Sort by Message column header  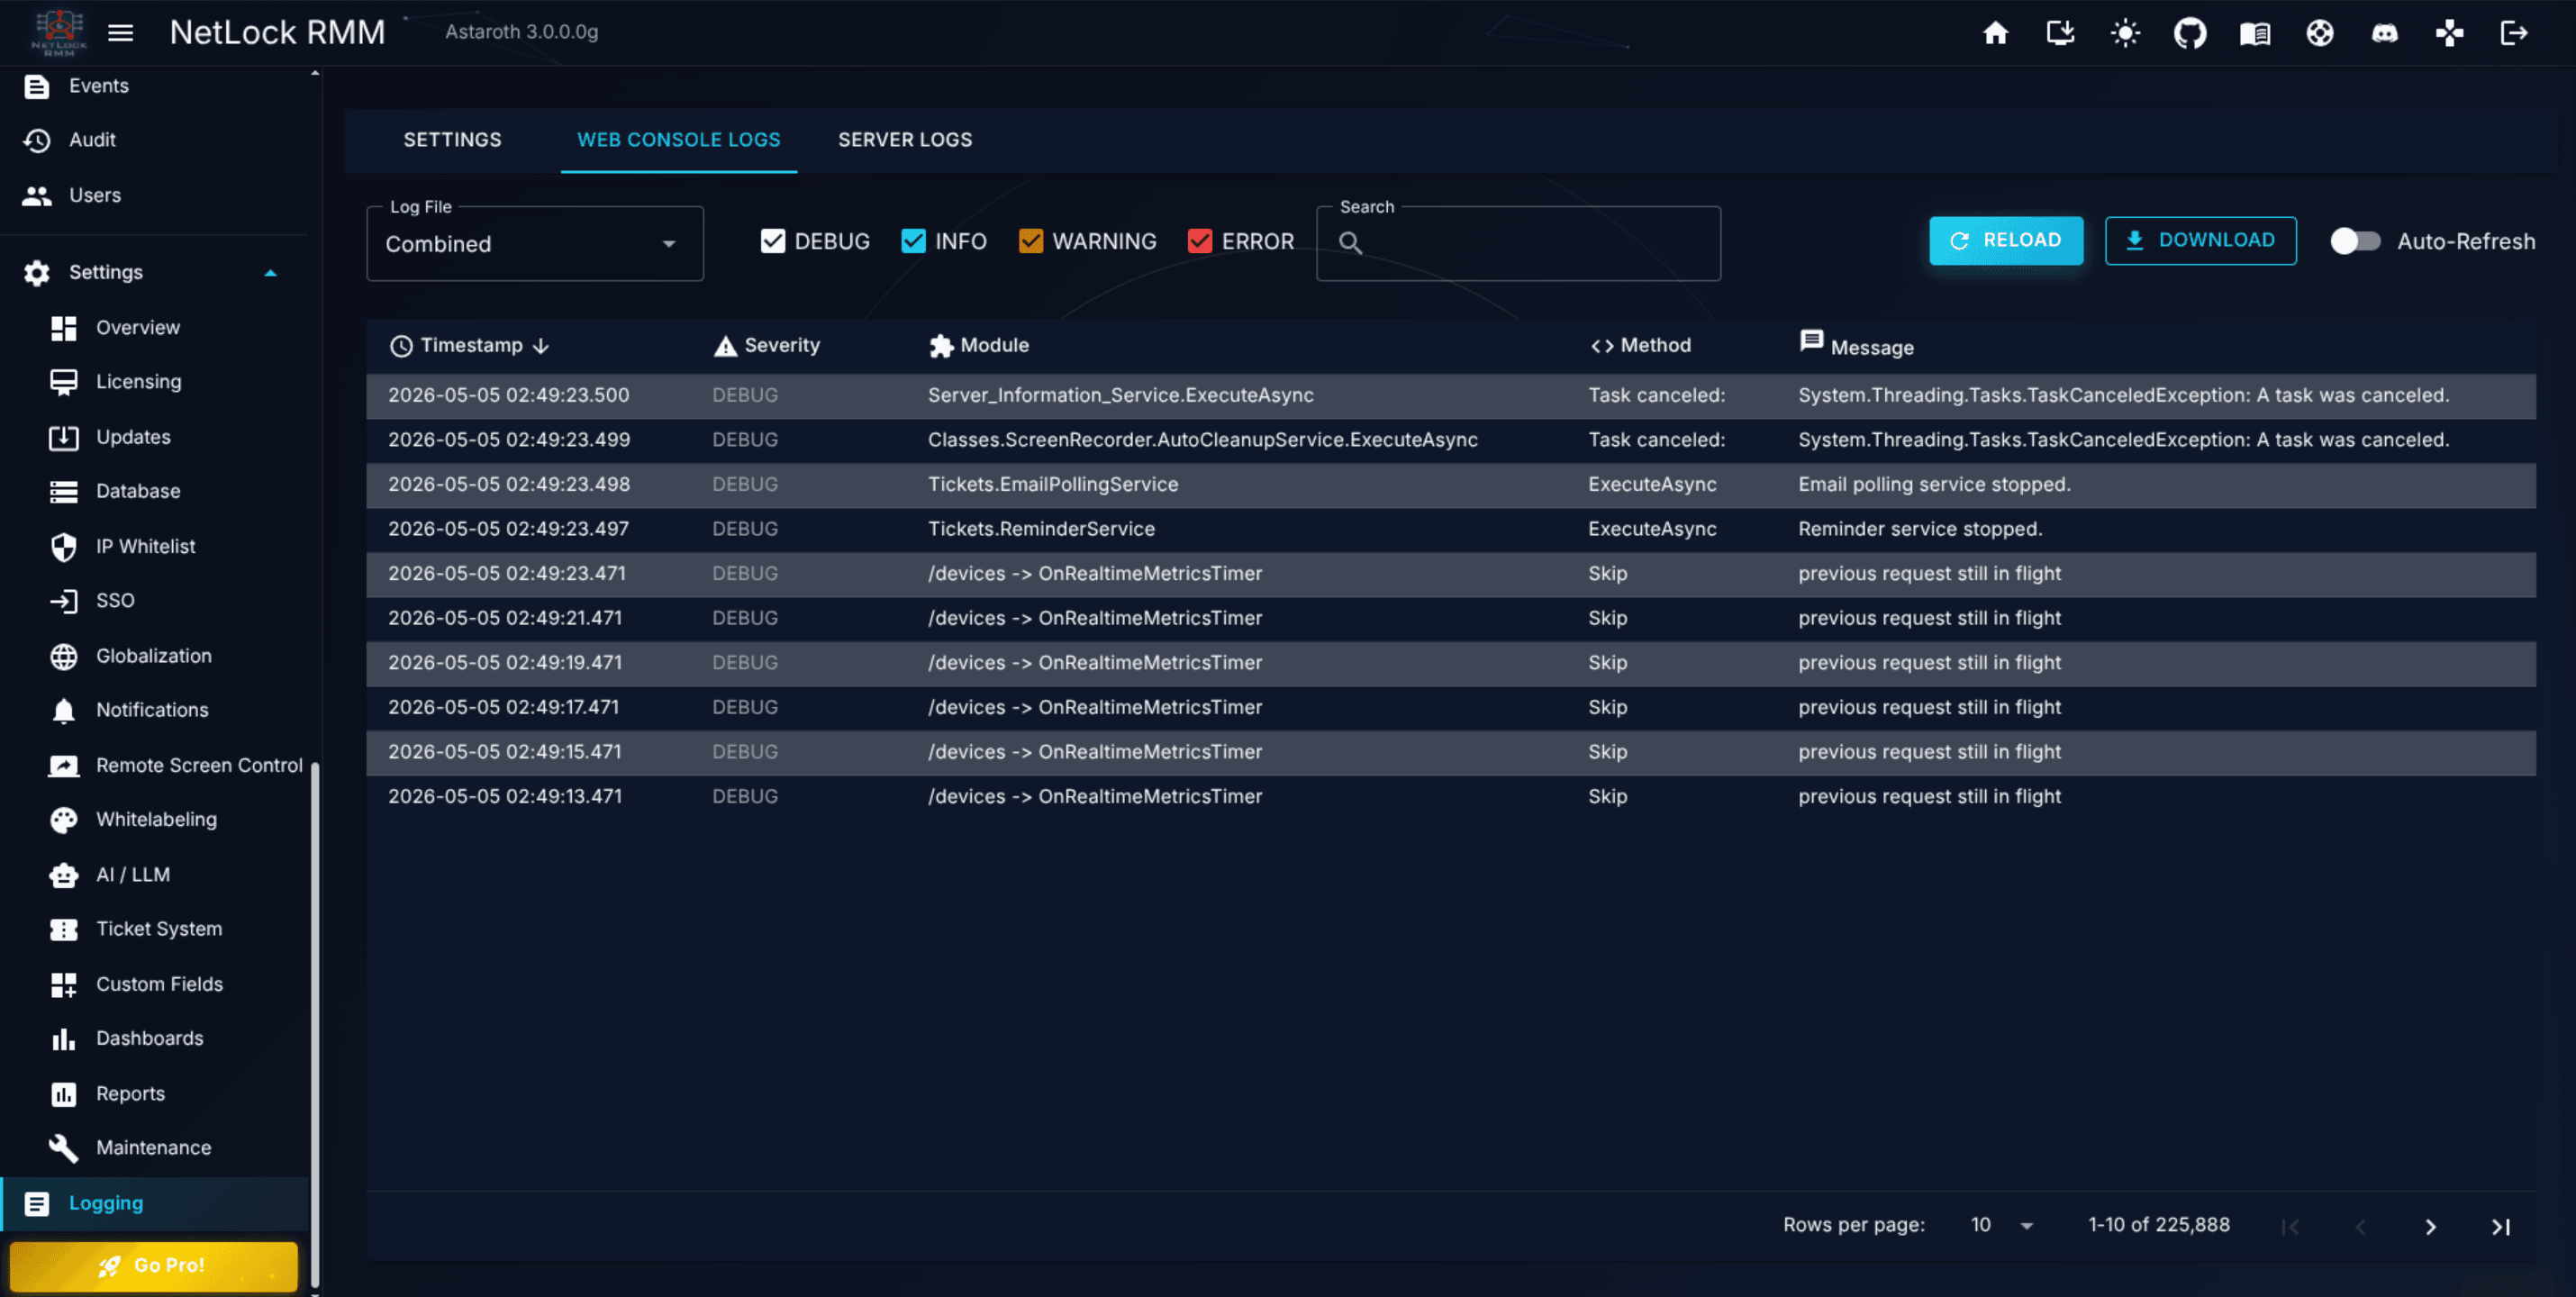[x=1856, y=345]
